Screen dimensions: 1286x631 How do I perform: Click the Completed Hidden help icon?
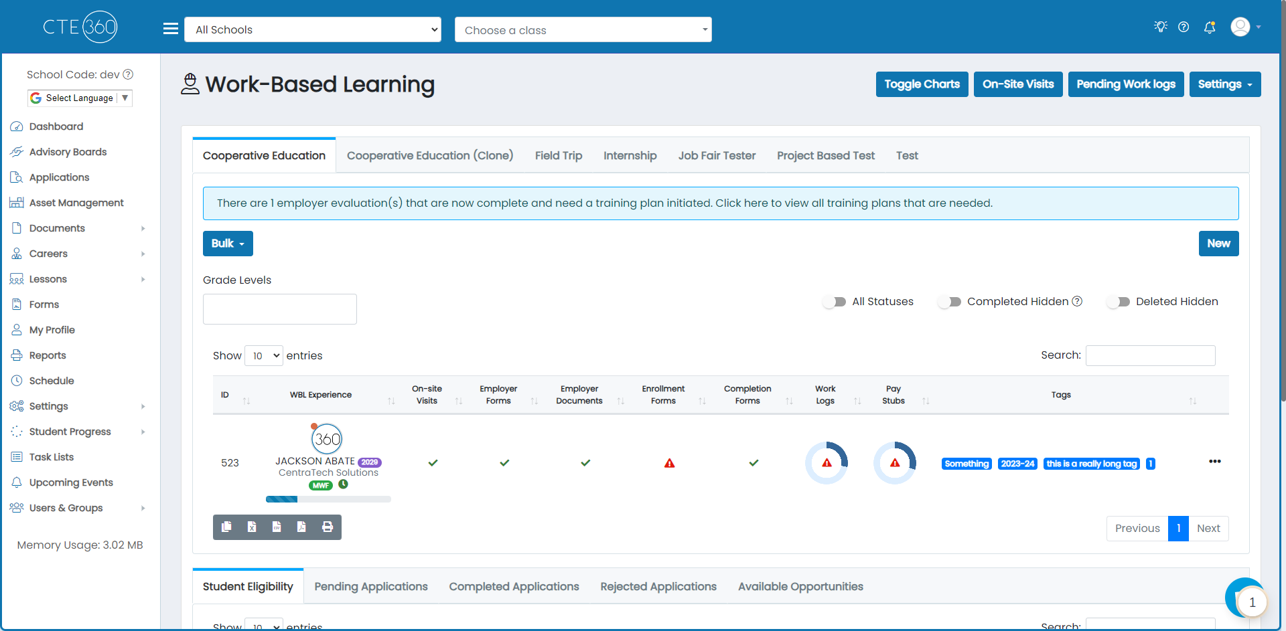1077,301
